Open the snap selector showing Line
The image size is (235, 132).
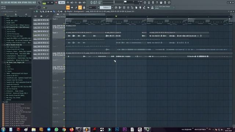coord(92,7)
